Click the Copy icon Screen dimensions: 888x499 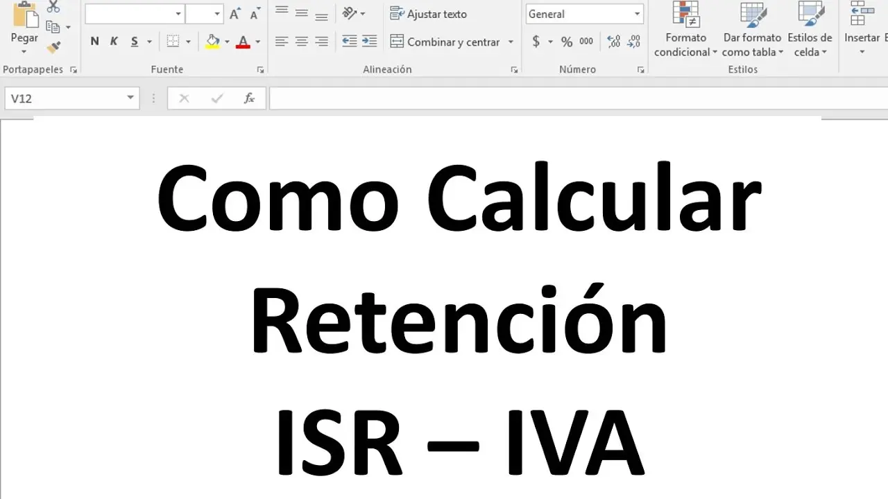pos(53,27)
